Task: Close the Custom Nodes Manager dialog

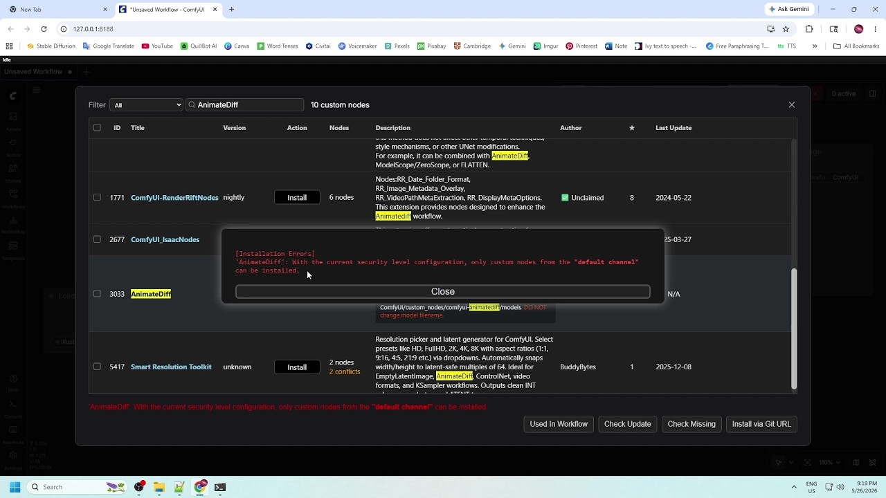Action: [x=792, y=105]
